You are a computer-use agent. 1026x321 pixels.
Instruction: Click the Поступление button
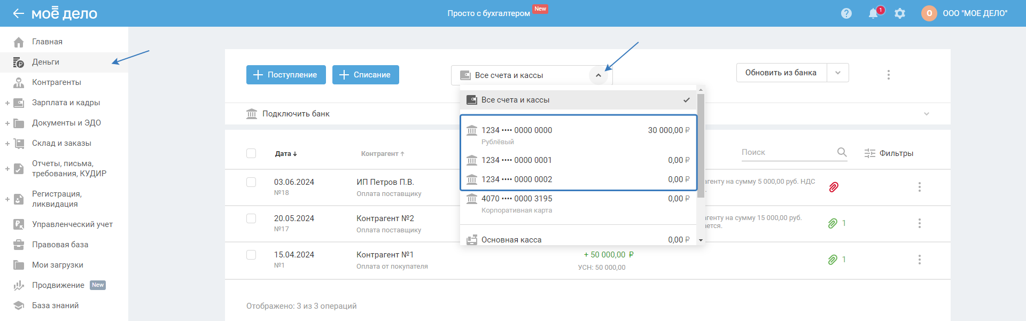pyautogui.click(x=285, y=75)
